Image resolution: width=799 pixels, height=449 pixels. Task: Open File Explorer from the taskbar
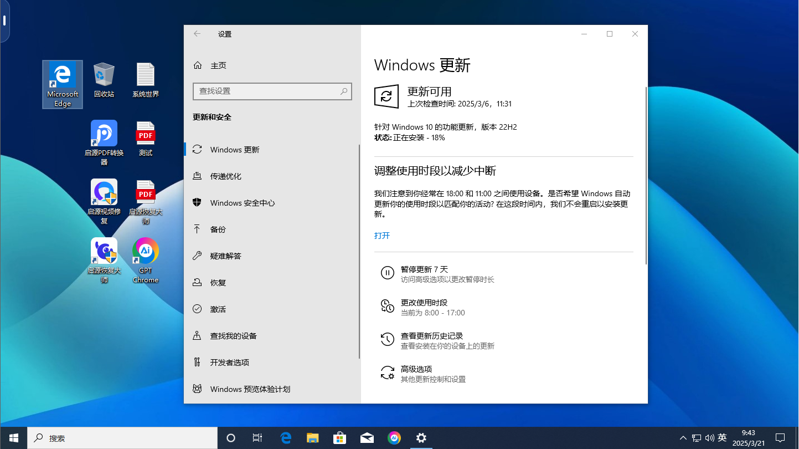(x=313, y=438)
